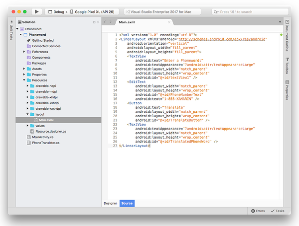Select the Source tab
Viewport: 299px width, 226px height.
[127, 203]
